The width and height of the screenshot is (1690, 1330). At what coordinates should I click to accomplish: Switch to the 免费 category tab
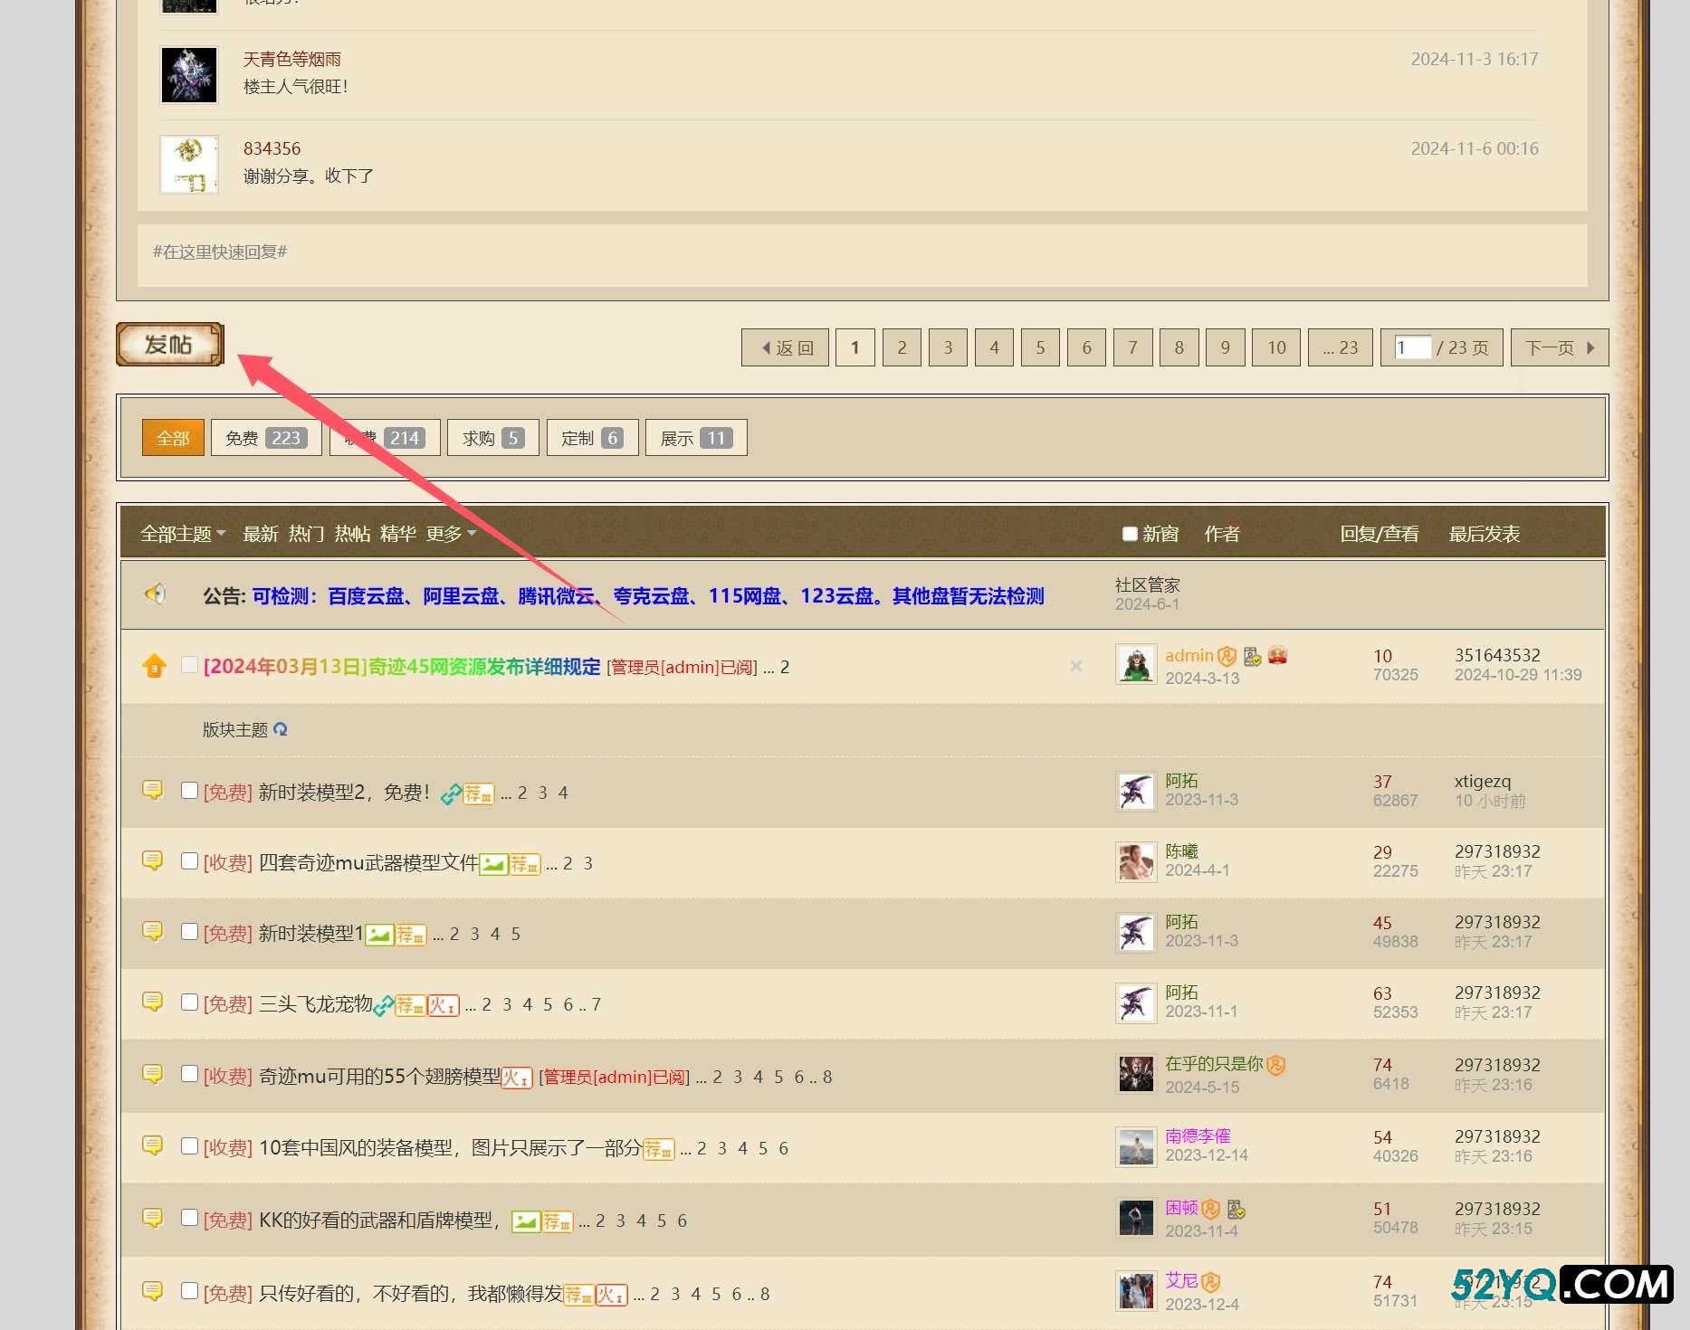265,439
